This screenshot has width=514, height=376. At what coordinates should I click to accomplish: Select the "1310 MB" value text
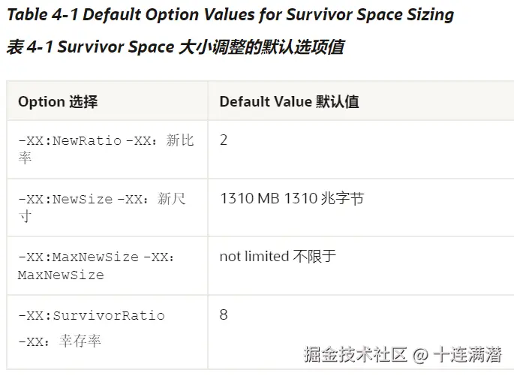(249, 199)
